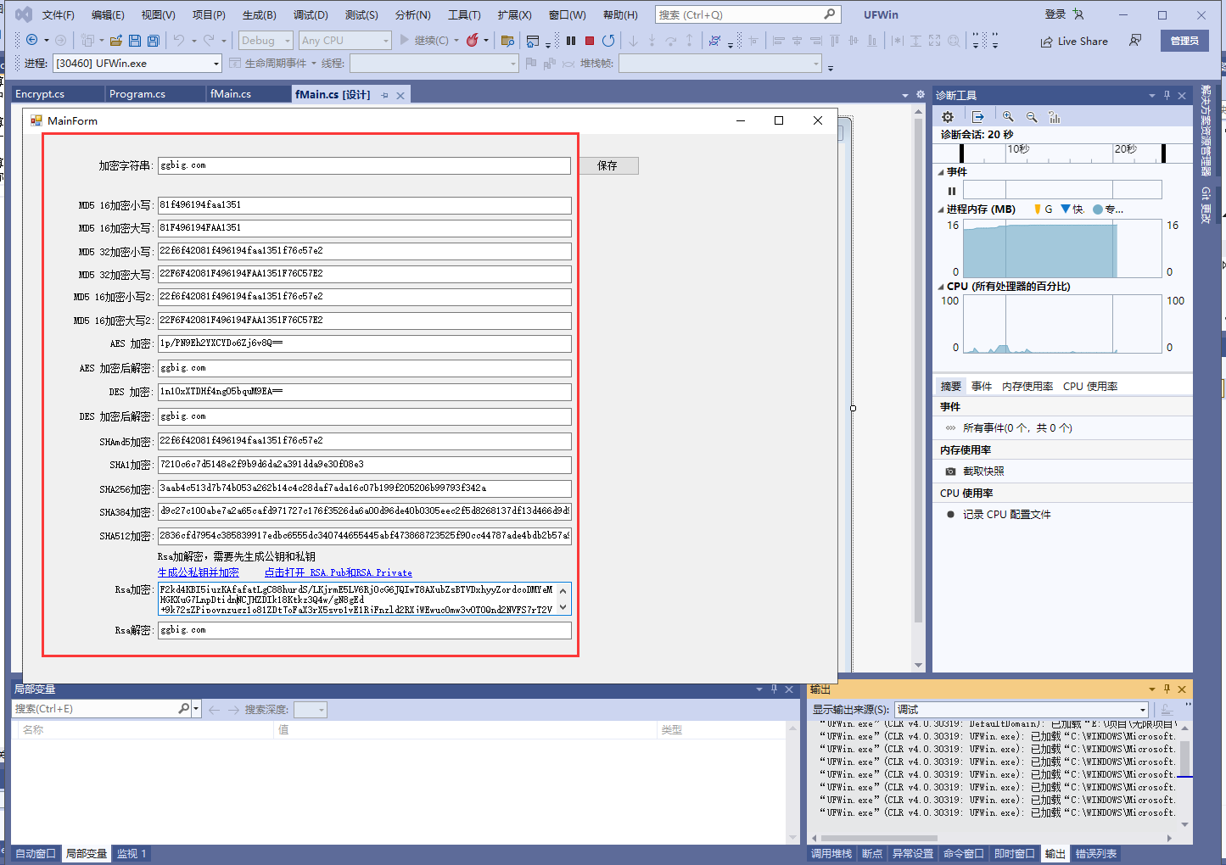This screenshot has width=1226, height=865.
Task: Open the 调试(D) menu
Action: tap(310, 15)
